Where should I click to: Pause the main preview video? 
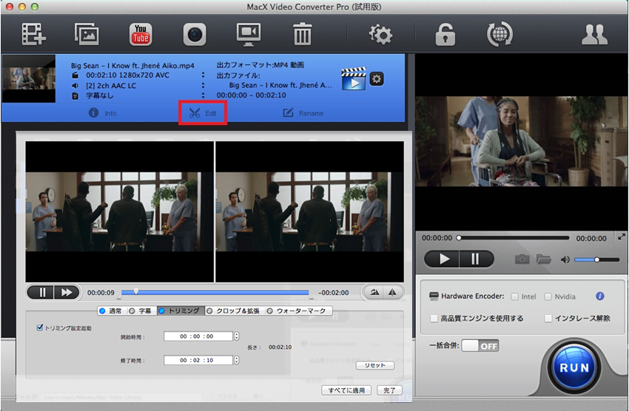click(476, 259)
